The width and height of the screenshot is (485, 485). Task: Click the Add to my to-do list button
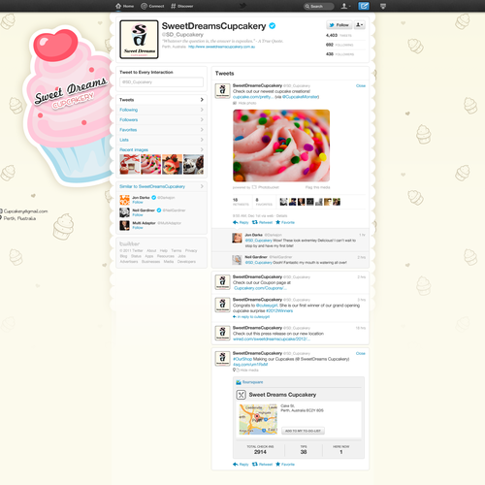pyautogui.click(x=303, y=431)
